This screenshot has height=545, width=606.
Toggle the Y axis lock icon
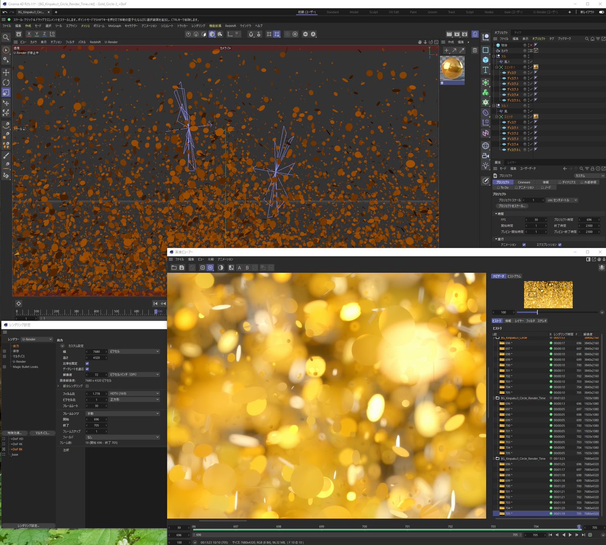coord(36,34)
